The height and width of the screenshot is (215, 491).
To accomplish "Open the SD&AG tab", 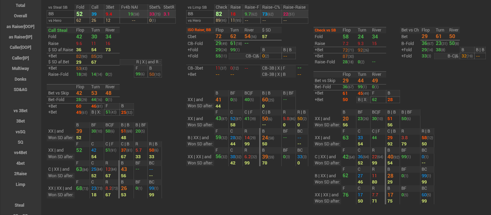I will click(x=20, y=89).
